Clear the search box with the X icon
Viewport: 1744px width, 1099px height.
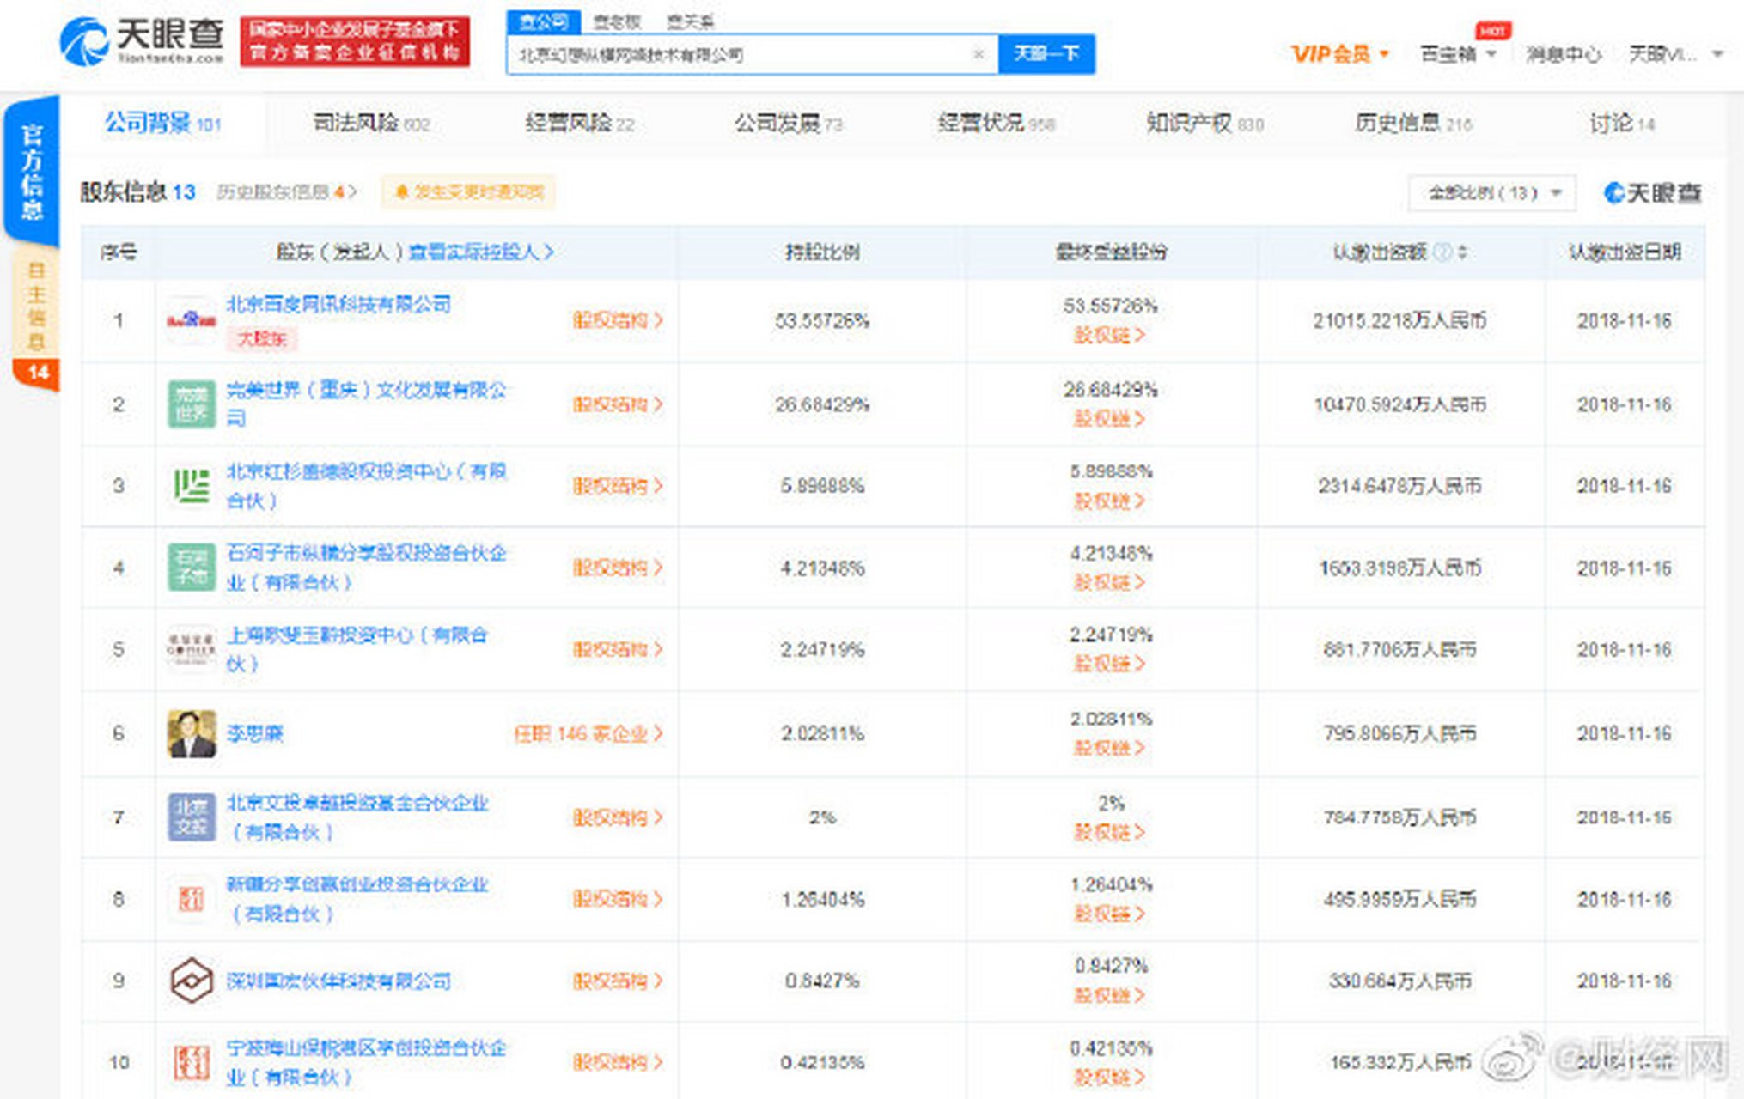[978, 54]
